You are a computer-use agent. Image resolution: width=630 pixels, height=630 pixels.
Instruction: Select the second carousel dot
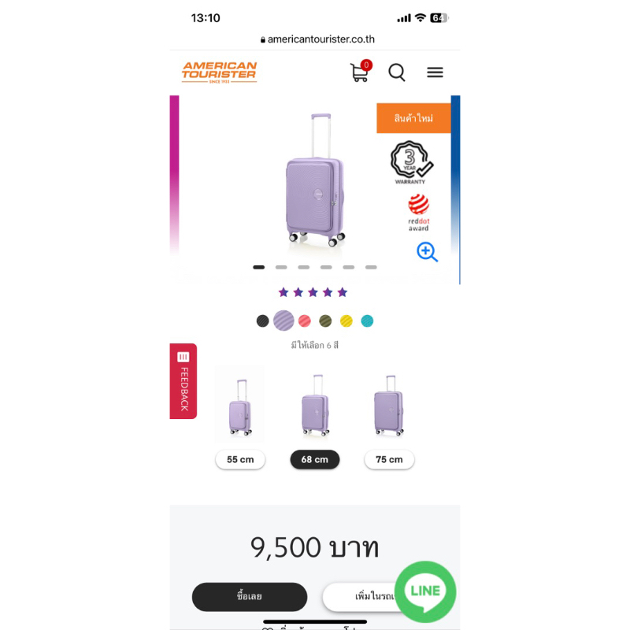click(x=281, y=267)
